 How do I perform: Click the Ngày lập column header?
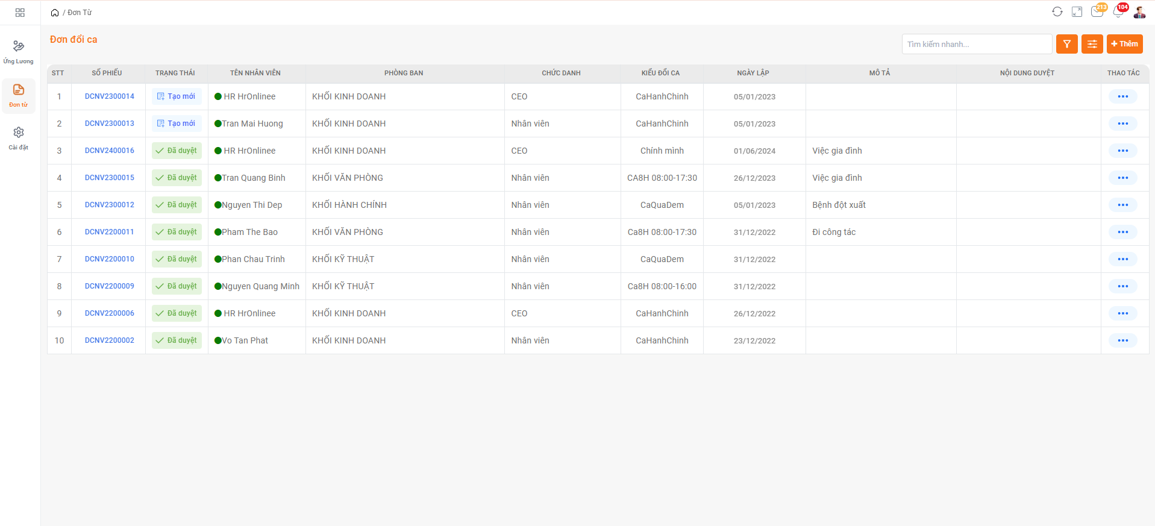[753, 73]
